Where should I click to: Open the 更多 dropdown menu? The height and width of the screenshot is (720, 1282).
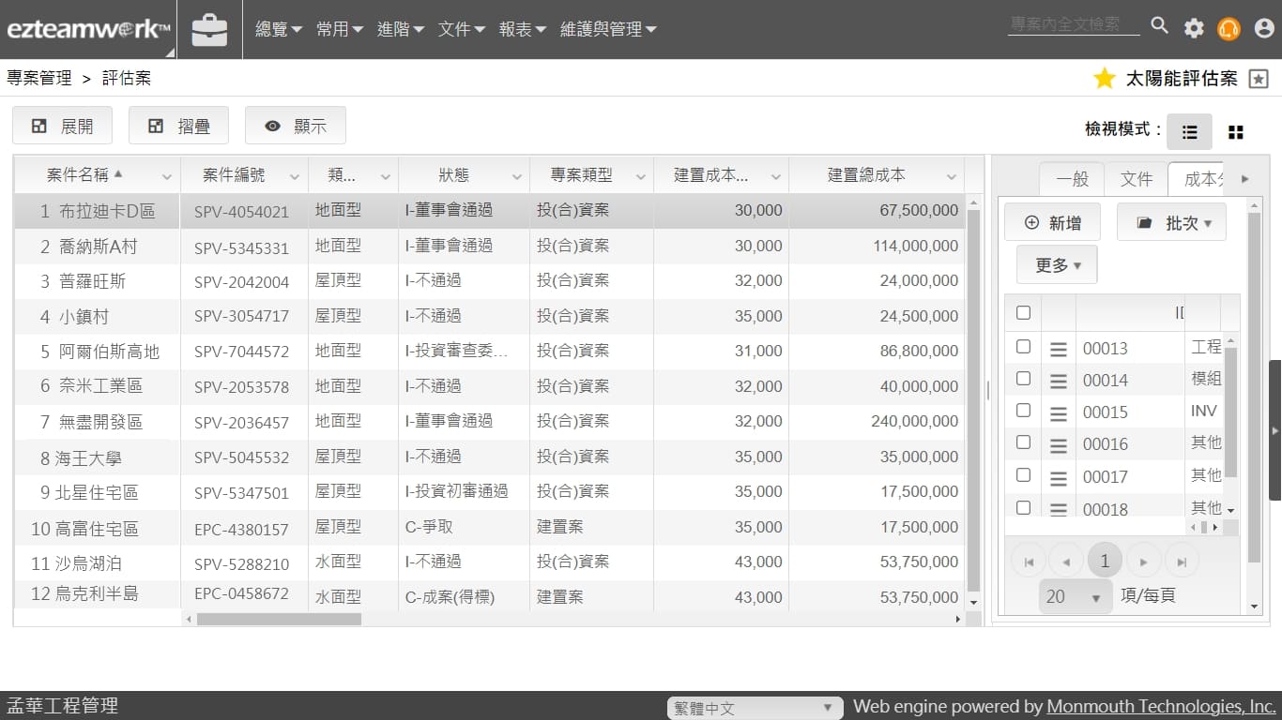[x=1057, y=265]
